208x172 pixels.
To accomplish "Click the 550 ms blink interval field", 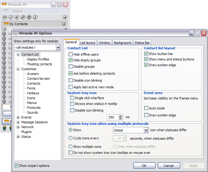I will [113, 117].
